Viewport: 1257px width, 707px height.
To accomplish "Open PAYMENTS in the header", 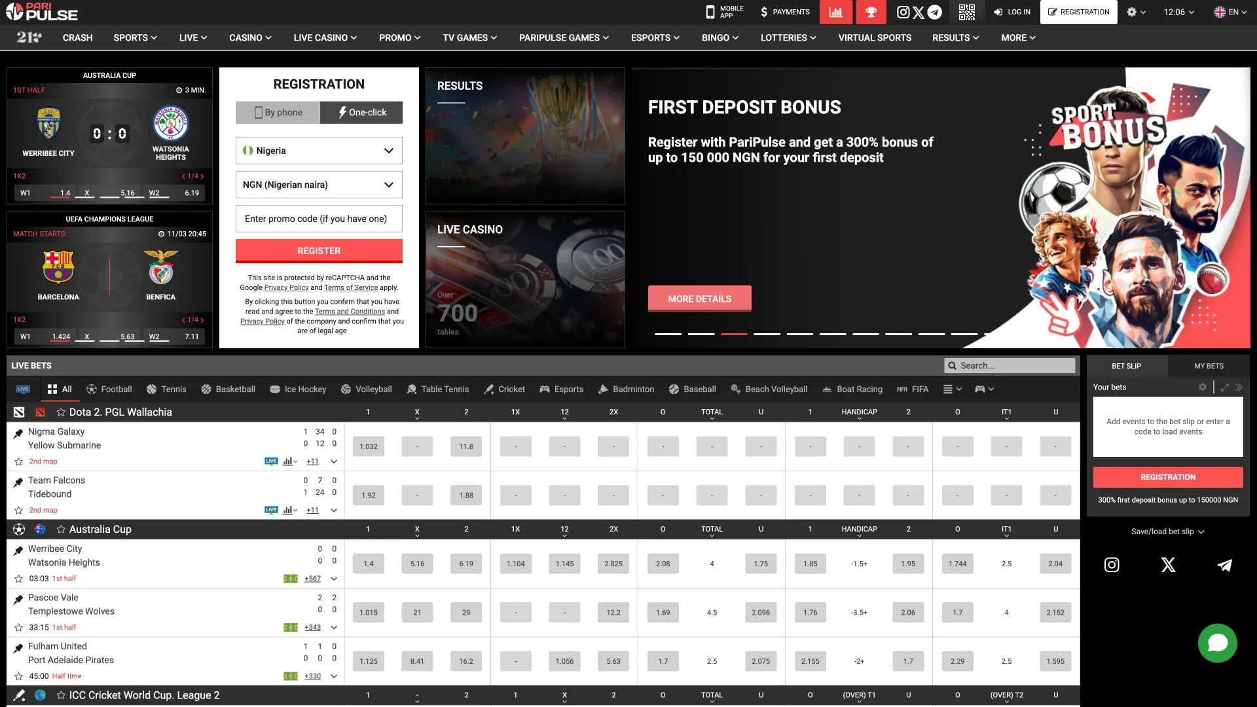I will pyautogui.click(x=785, y=12).
